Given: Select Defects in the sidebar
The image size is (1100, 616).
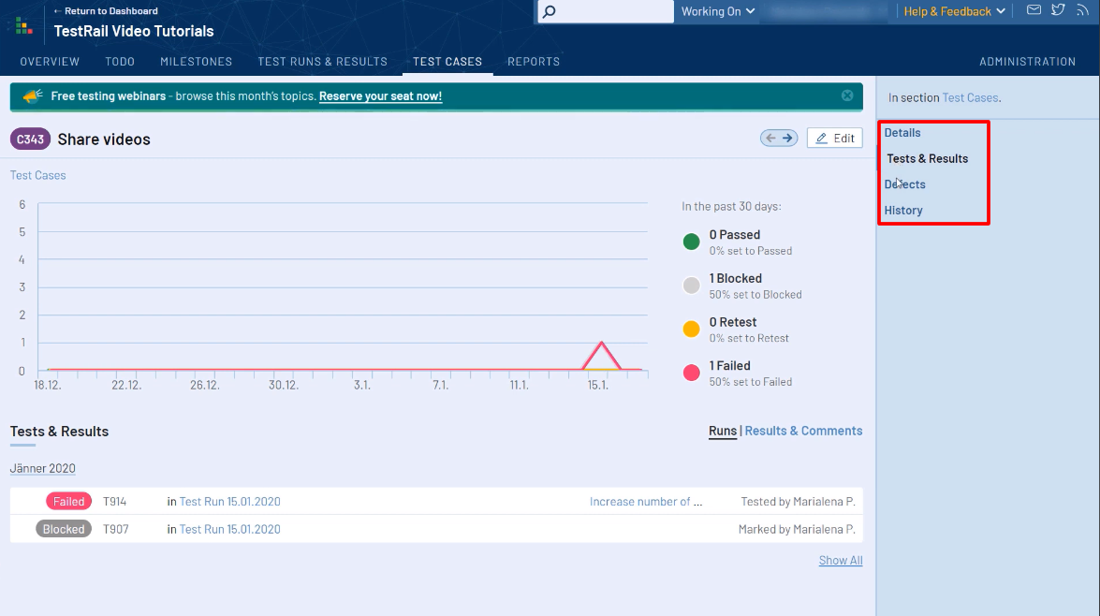Looking at the screenshot, I should [x=904, y=184].
